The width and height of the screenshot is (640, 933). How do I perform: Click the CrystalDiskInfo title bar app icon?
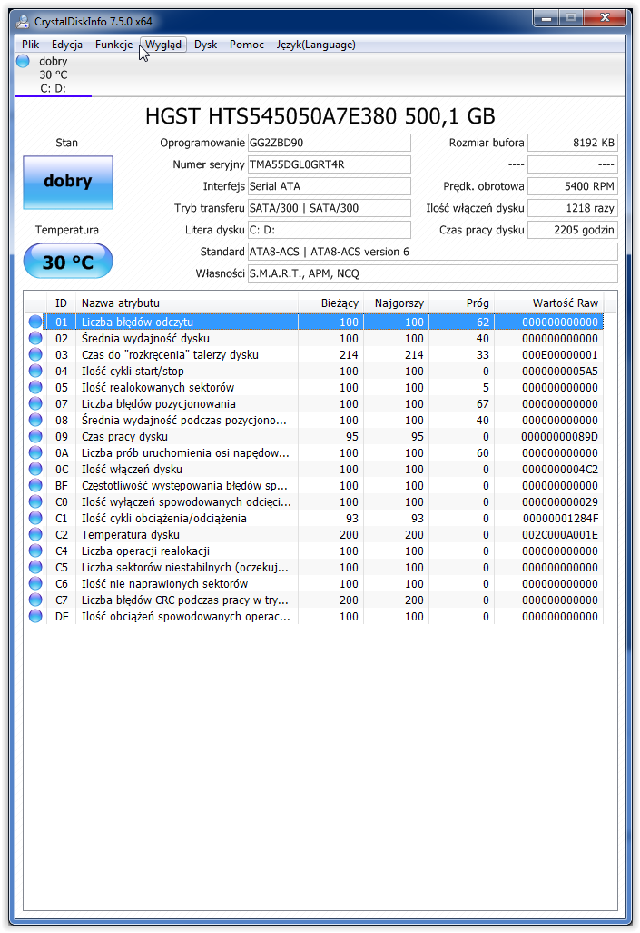click(x=23, y=22)
